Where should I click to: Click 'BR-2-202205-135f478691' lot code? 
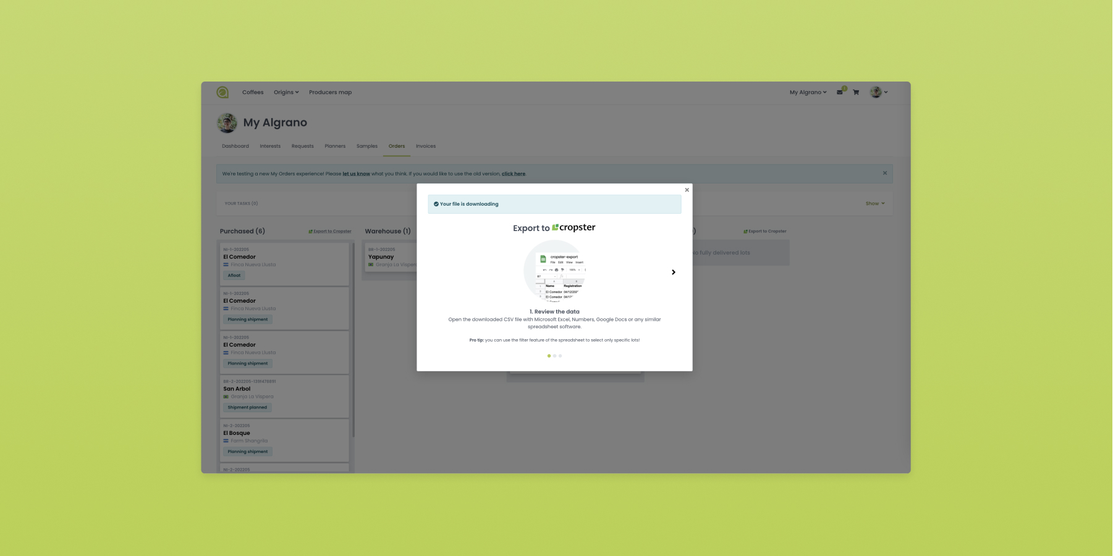click(250, 381)
